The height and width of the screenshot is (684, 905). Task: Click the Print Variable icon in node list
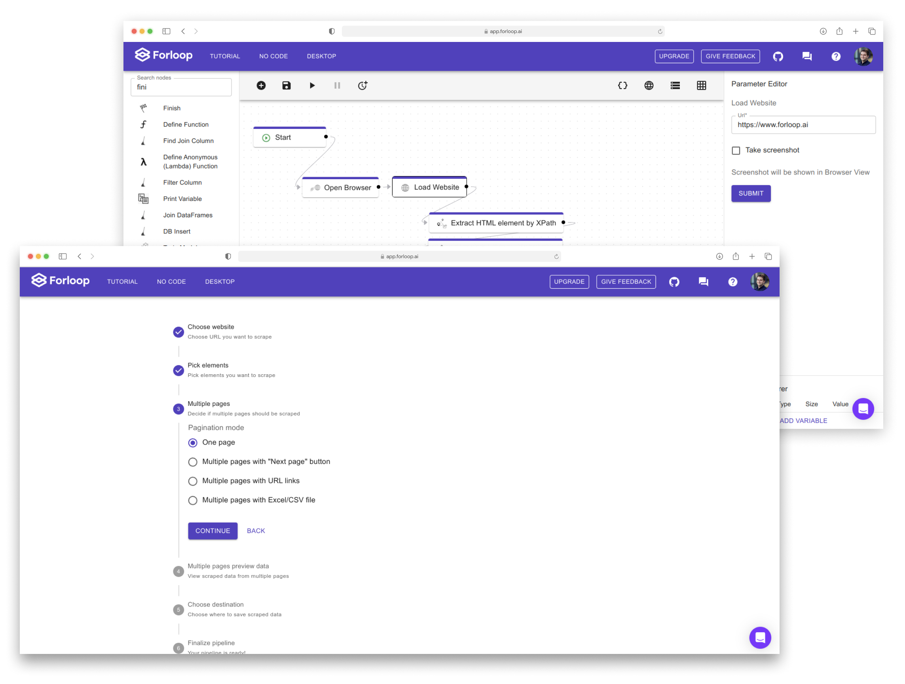pyautogui.click(x=143, y=199)
